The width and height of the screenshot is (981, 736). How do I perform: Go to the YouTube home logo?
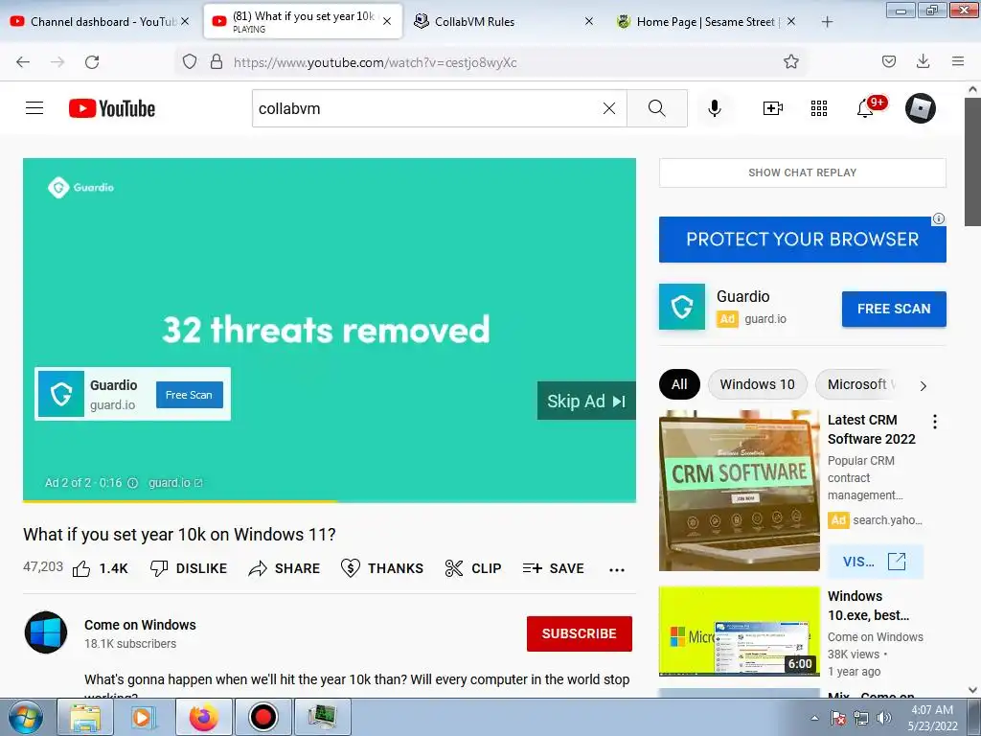tap(112, 108)
